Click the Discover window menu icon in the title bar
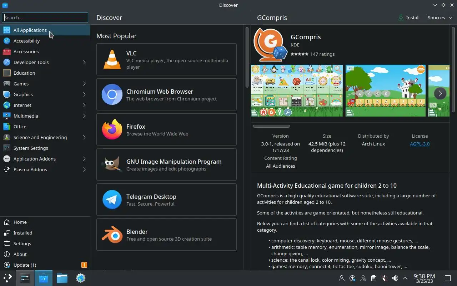 [5, 5]
